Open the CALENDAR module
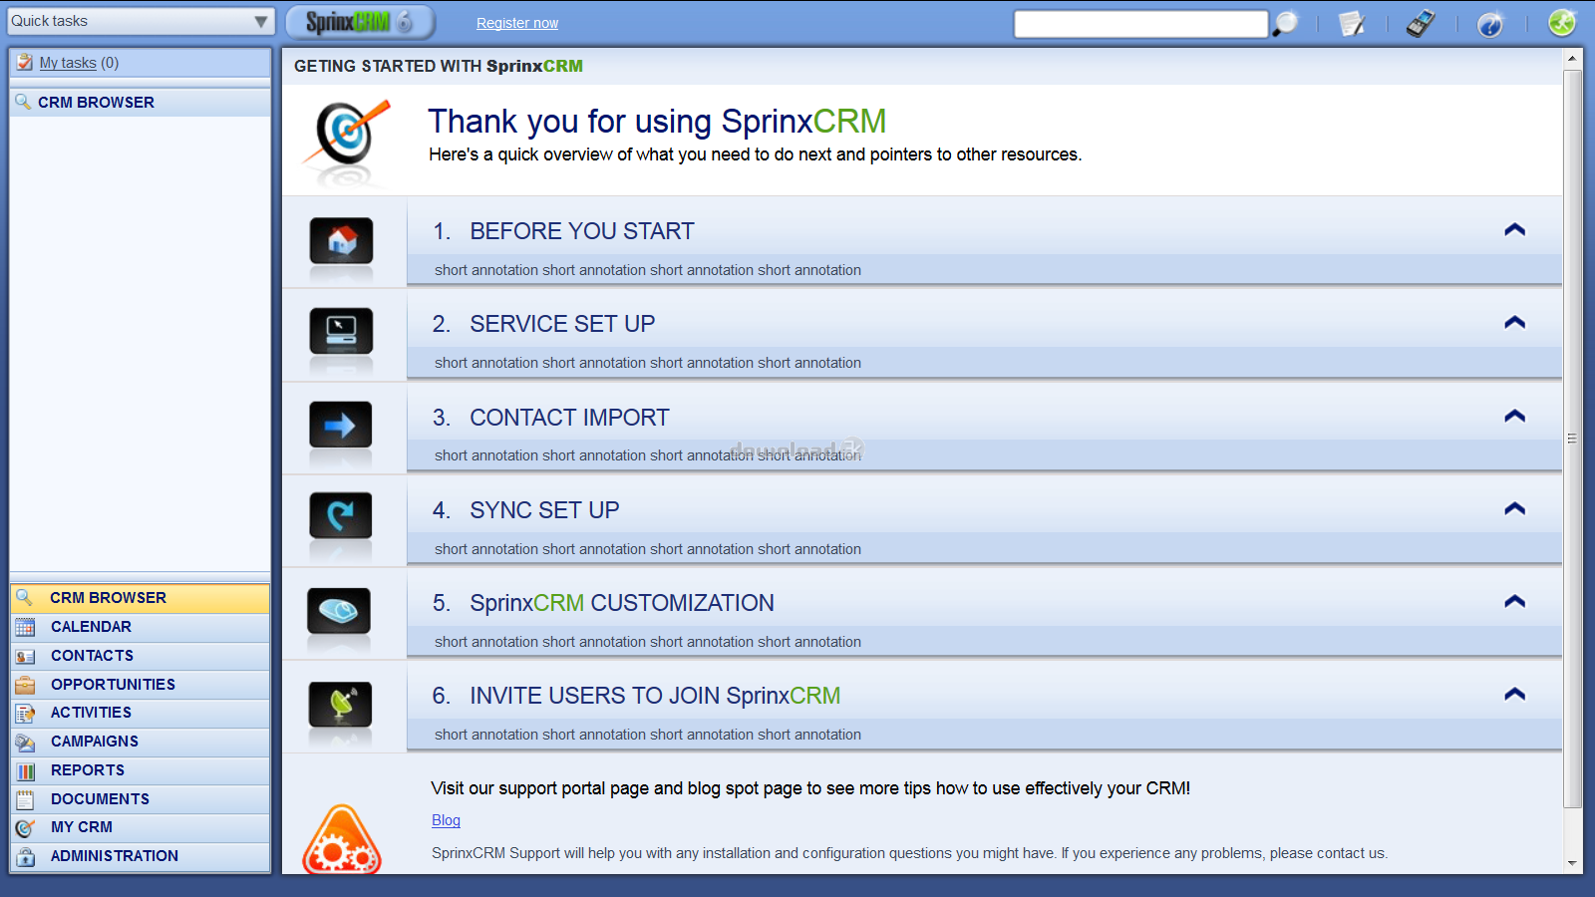1595x897 pixels. (140, 627)
